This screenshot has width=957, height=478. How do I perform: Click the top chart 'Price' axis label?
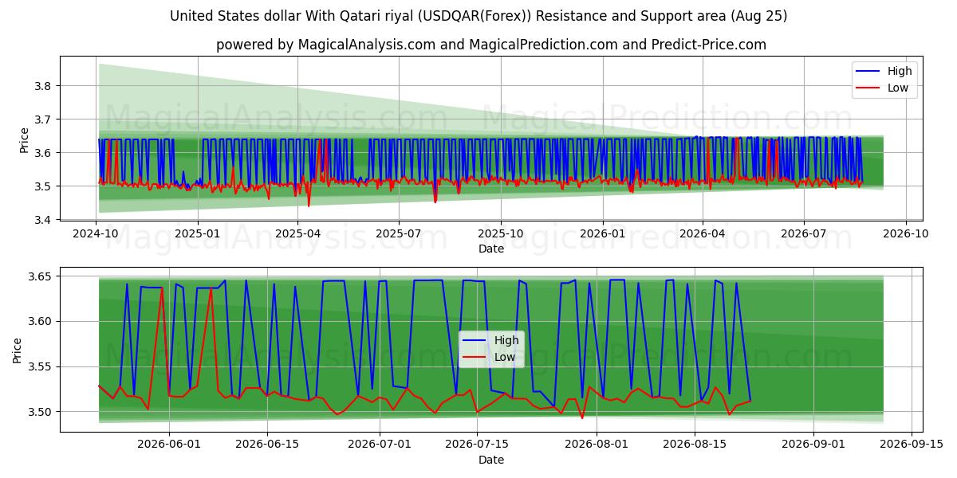point(24,139)
